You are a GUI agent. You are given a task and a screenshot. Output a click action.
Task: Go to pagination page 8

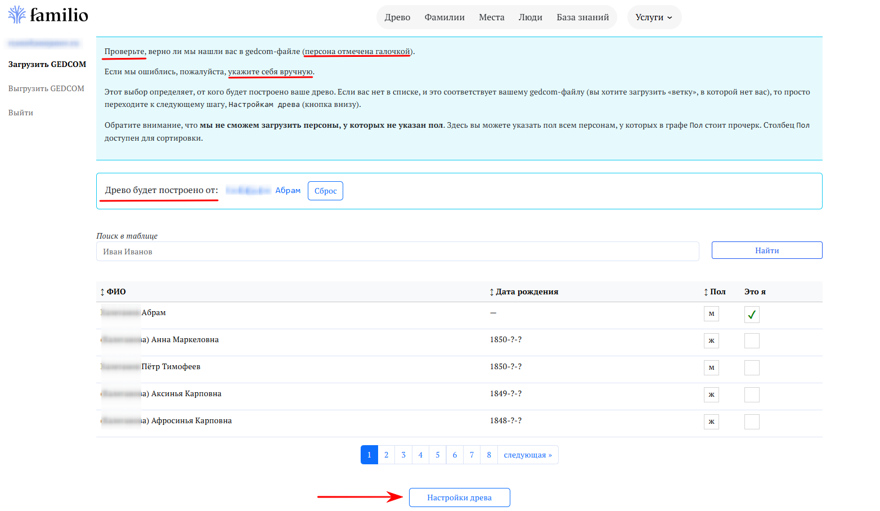(489, 455)
